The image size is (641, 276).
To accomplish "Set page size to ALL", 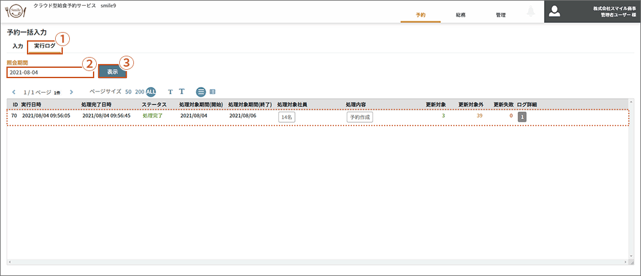I will (151, 92).
